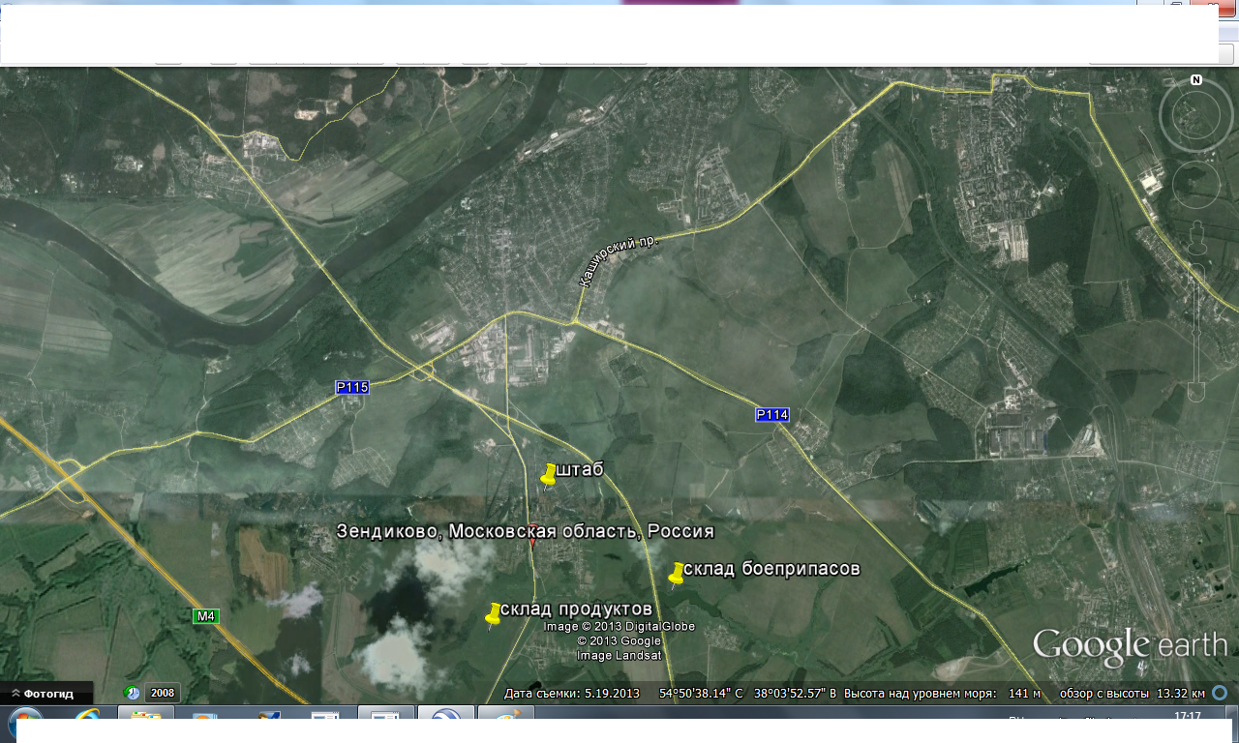Click the taskbar clock showing 17:17
The image size is (1239, 743).
[1187, 717]
